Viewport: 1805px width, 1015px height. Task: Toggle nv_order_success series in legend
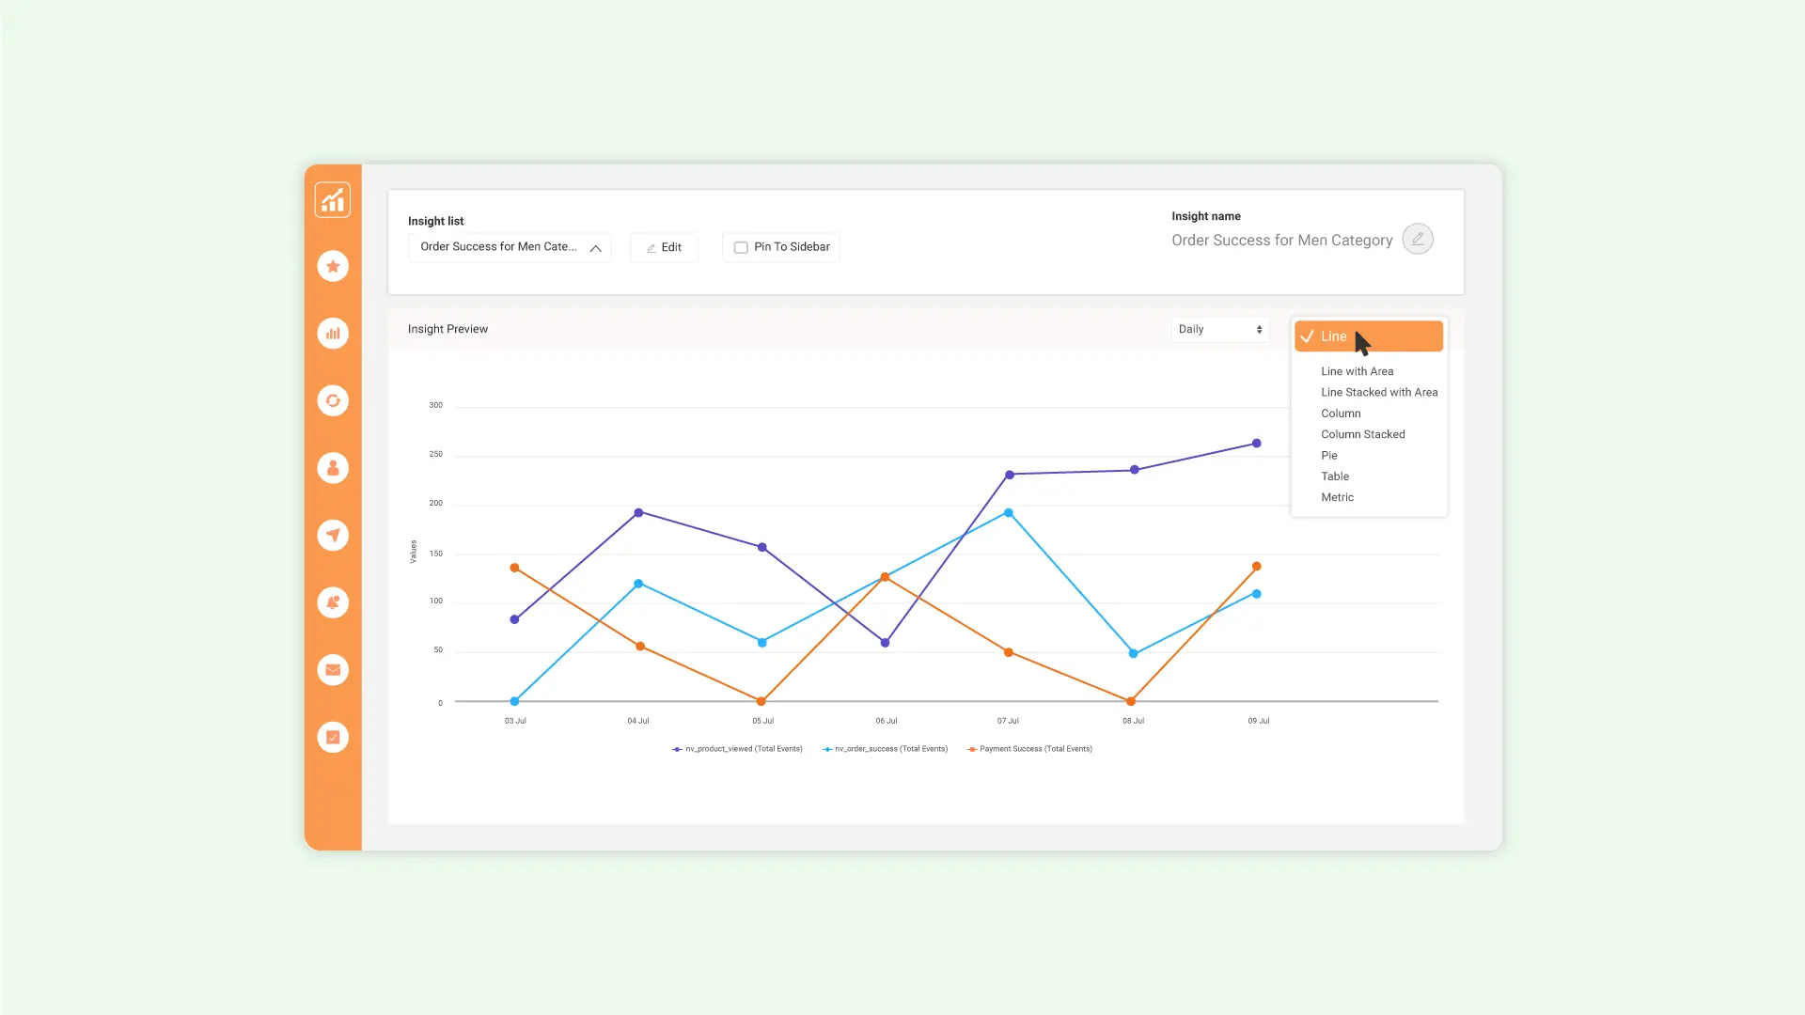886,749
